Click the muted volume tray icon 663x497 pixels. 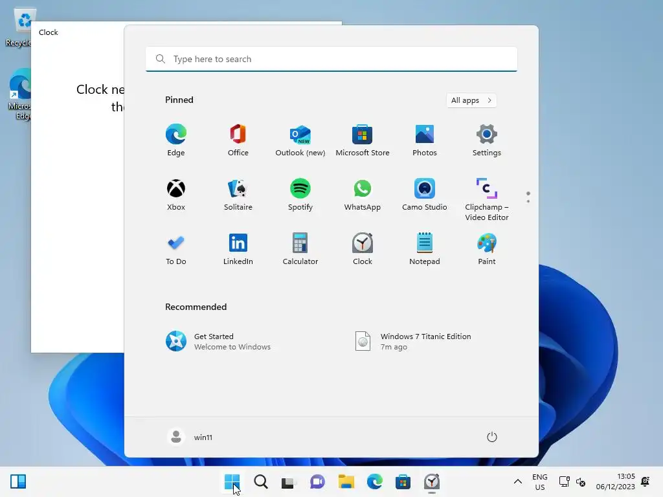point(581,481)
